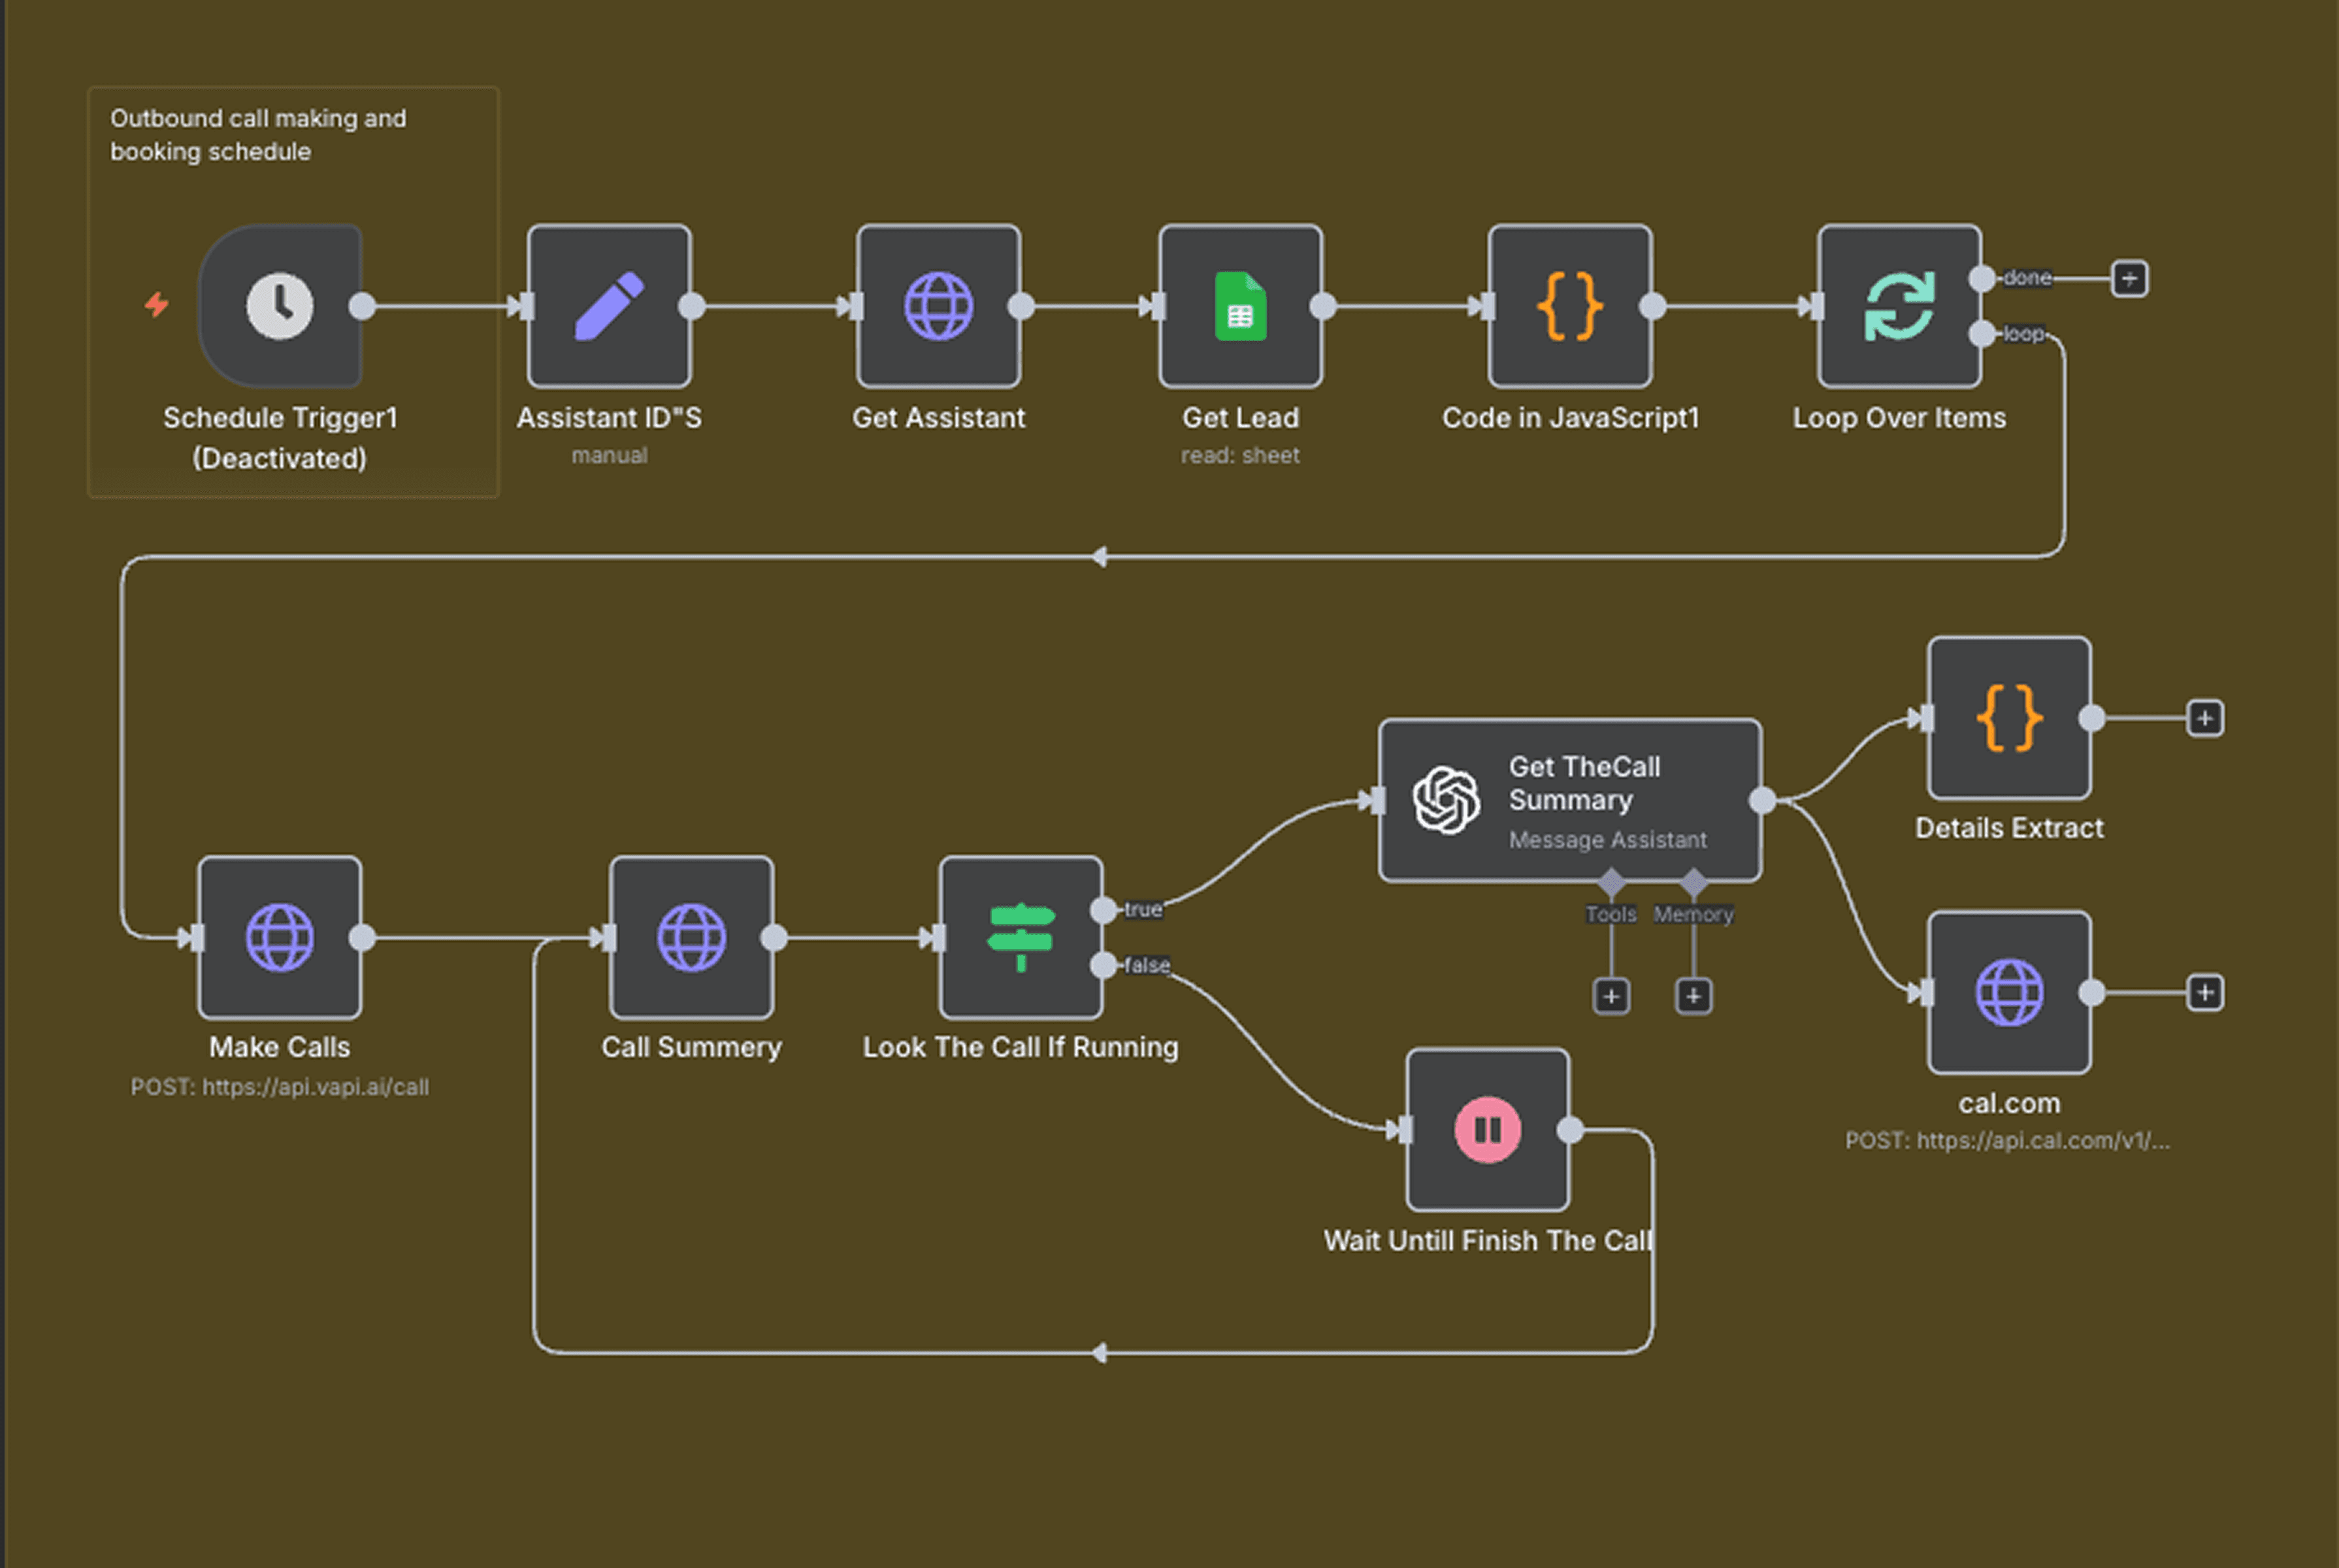Image resolution: width=2339 pixels, height=1568 pixels.
Task: Open the Look The Call If Running node
Action: 1020,937
